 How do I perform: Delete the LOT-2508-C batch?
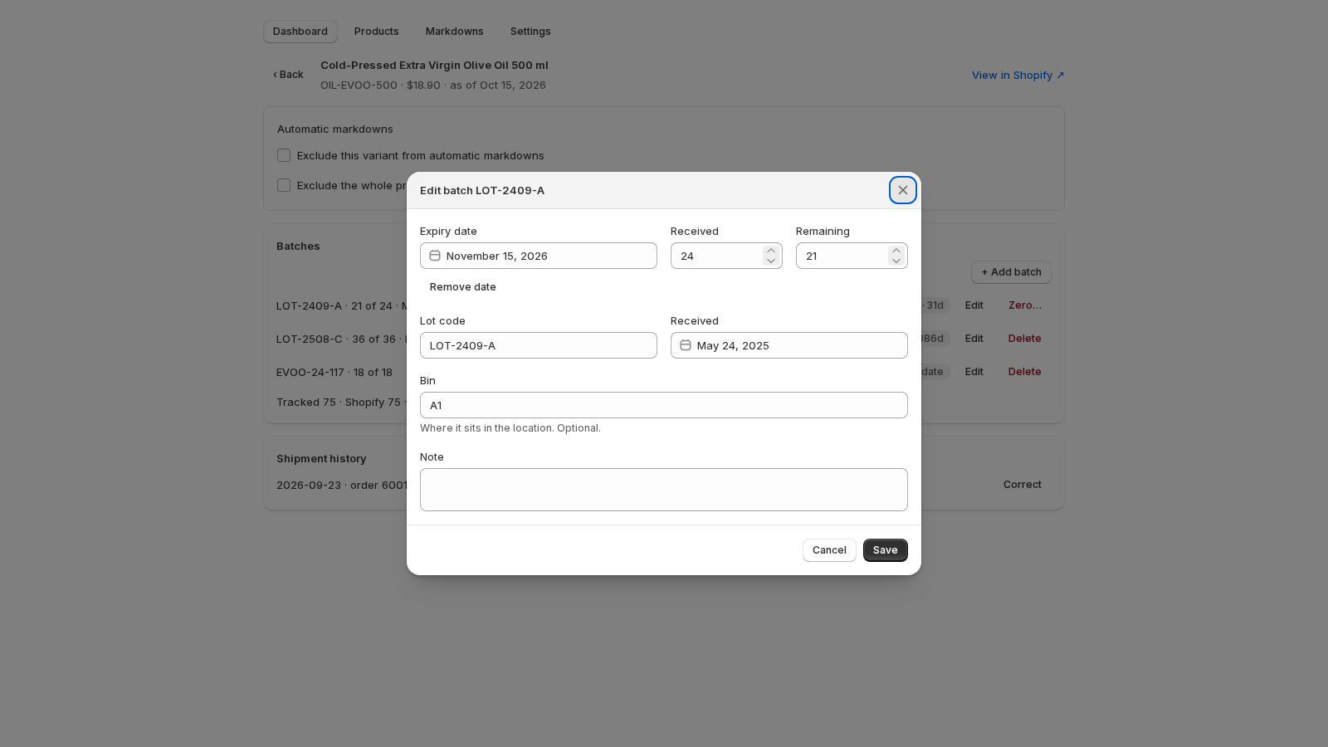pos(1025,339)
